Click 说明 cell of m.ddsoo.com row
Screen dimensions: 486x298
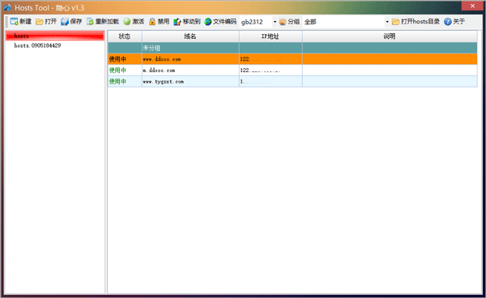coord(390,70)
